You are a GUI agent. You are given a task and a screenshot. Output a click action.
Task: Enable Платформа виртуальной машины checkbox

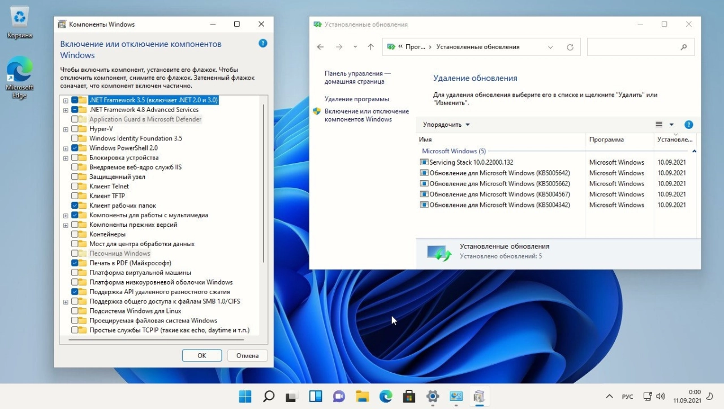pyautogui.click(x=75, y=273)
